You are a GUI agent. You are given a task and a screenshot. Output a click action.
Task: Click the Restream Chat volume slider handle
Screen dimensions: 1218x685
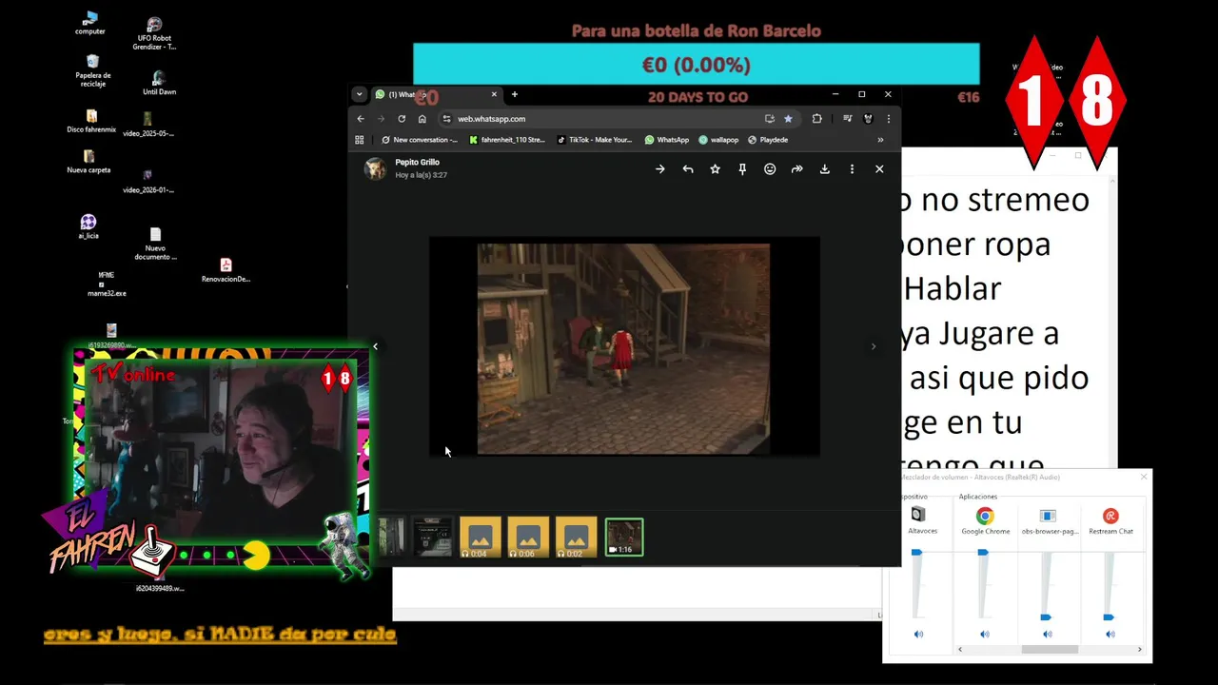pyautogui.click(x=1110, y=617)
